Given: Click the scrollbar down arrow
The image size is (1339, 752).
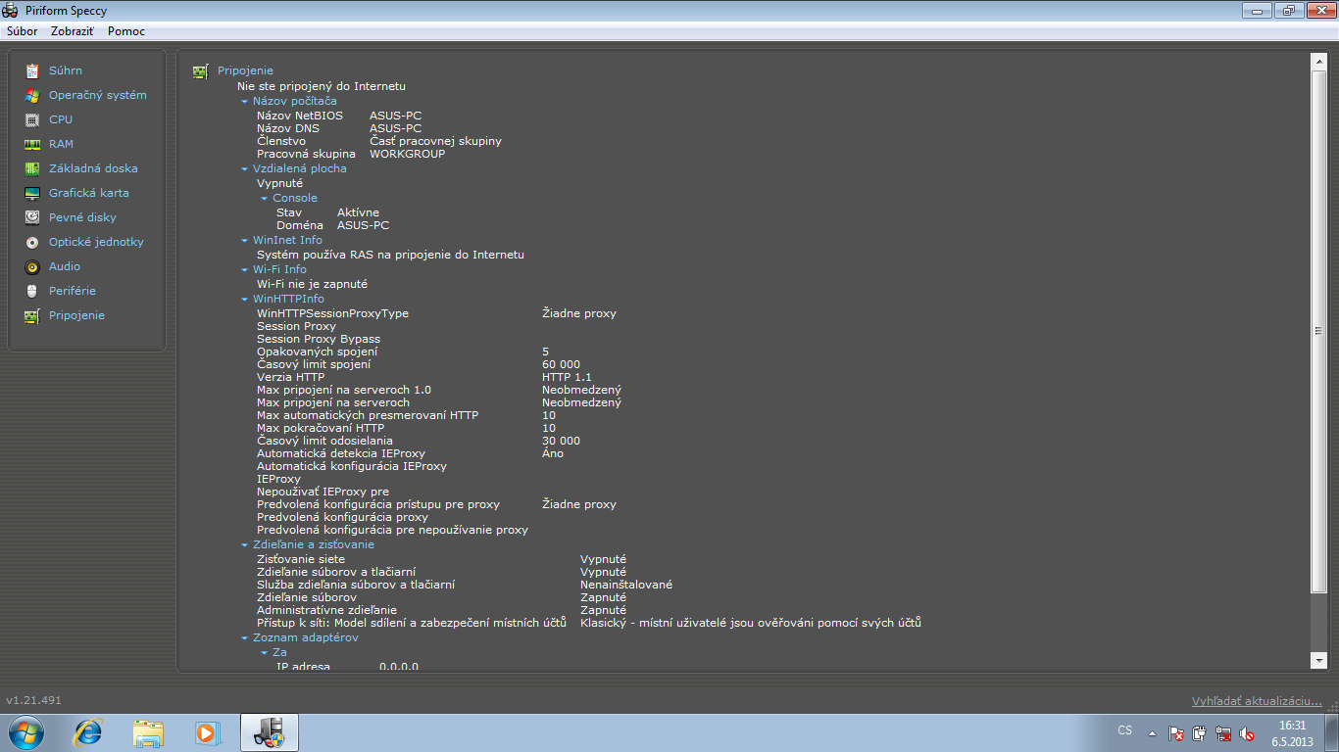Looking at the screenshot, I should (1318, 661).
